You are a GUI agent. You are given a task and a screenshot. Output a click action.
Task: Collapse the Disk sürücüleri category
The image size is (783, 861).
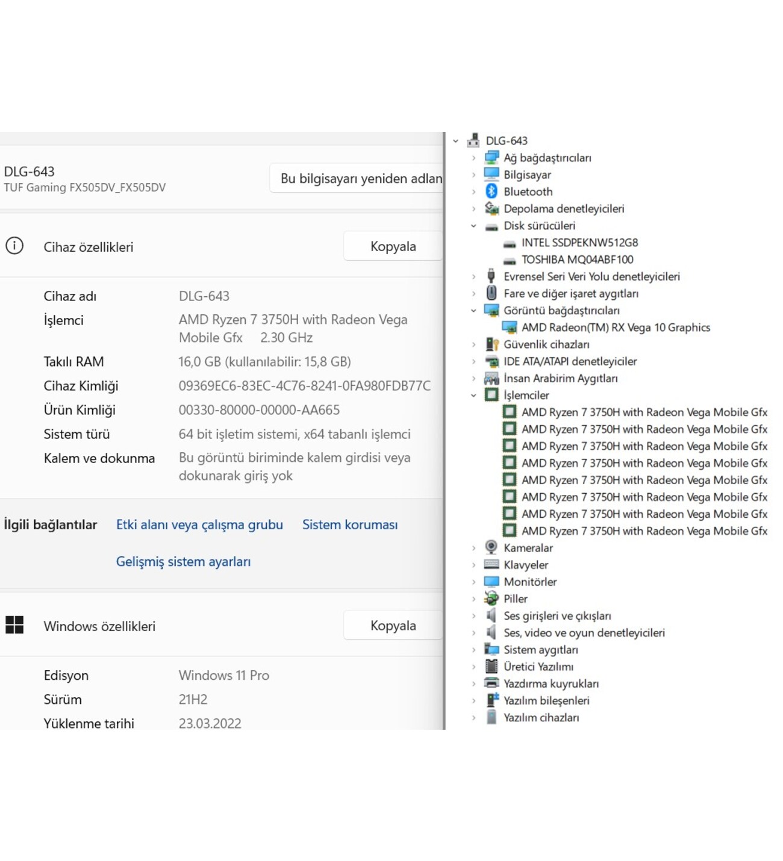[x=473, y=226]
